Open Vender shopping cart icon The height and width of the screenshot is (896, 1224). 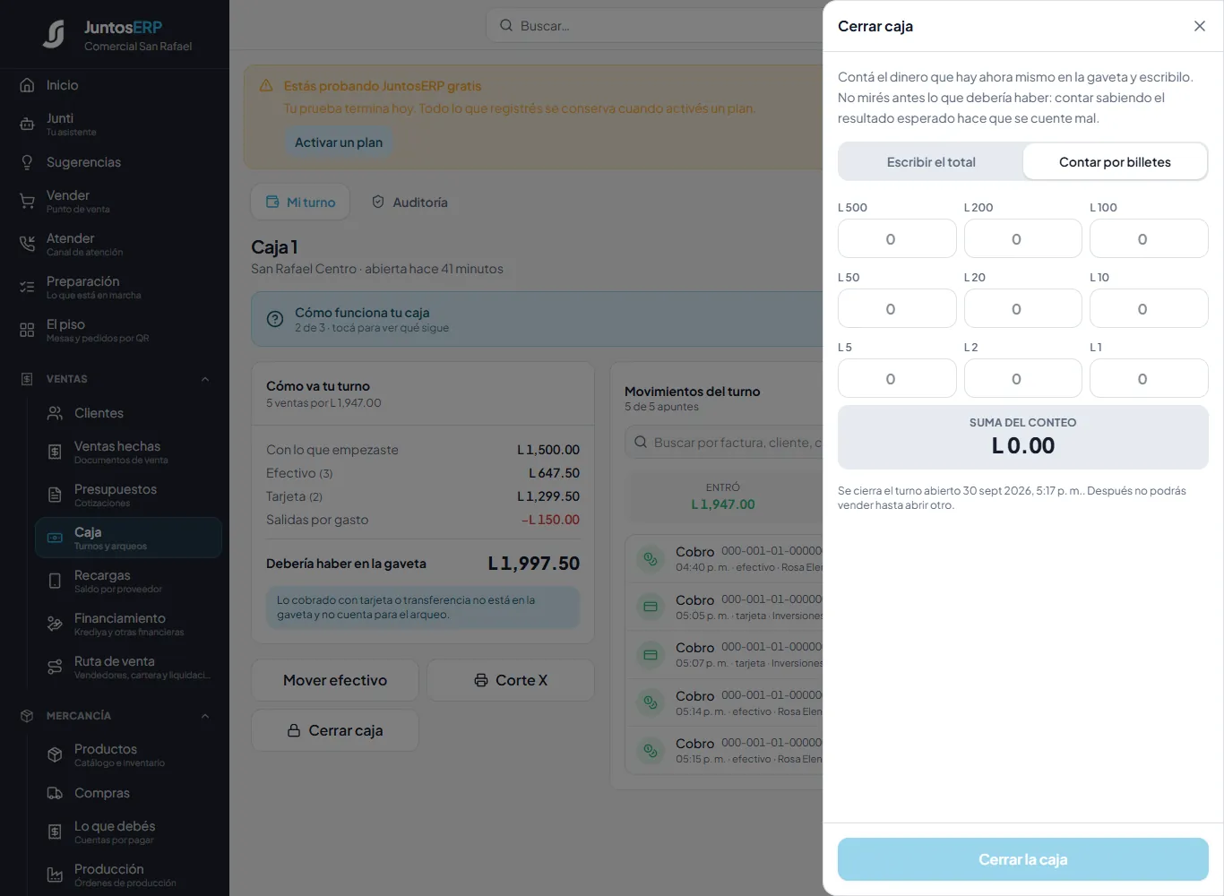pyautogui.click(x=27, y=202)
